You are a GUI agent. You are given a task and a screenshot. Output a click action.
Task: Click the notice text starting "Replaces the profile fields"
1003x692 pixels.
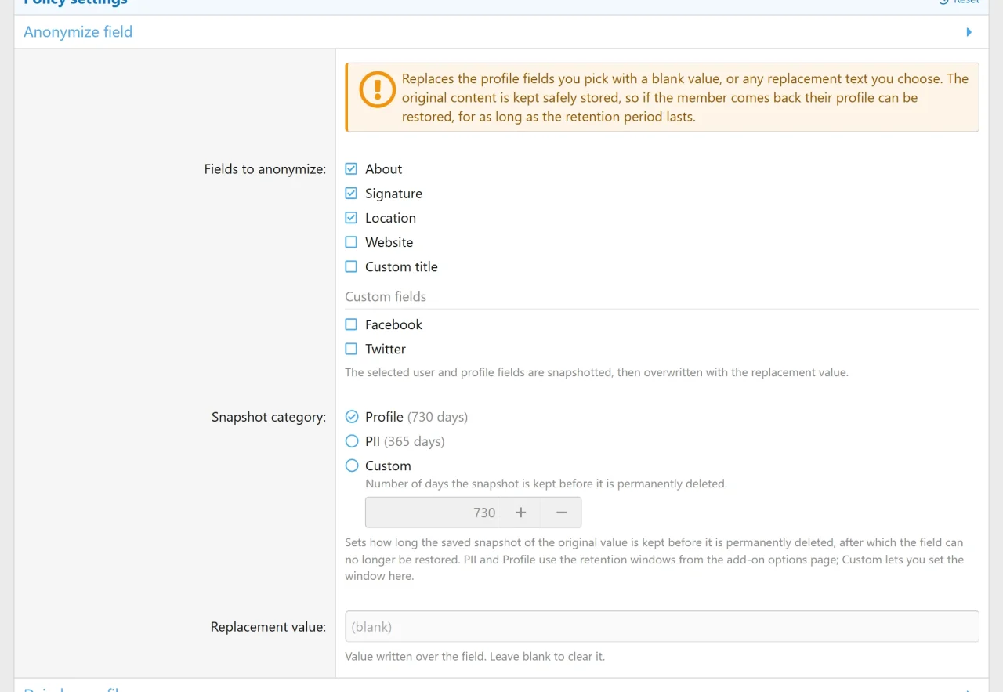pos(686,98)
